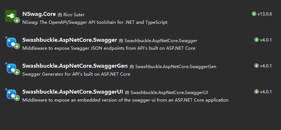Select the Swashbuckle.AspNetCore.SwaggerUI package title
Screen dimensions: 281x130
click(x=73, y=92)
